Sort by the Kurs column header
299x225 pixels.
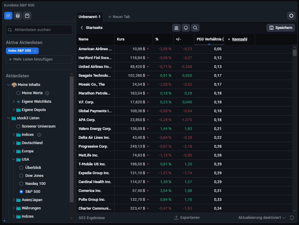[x=134, y=39]
